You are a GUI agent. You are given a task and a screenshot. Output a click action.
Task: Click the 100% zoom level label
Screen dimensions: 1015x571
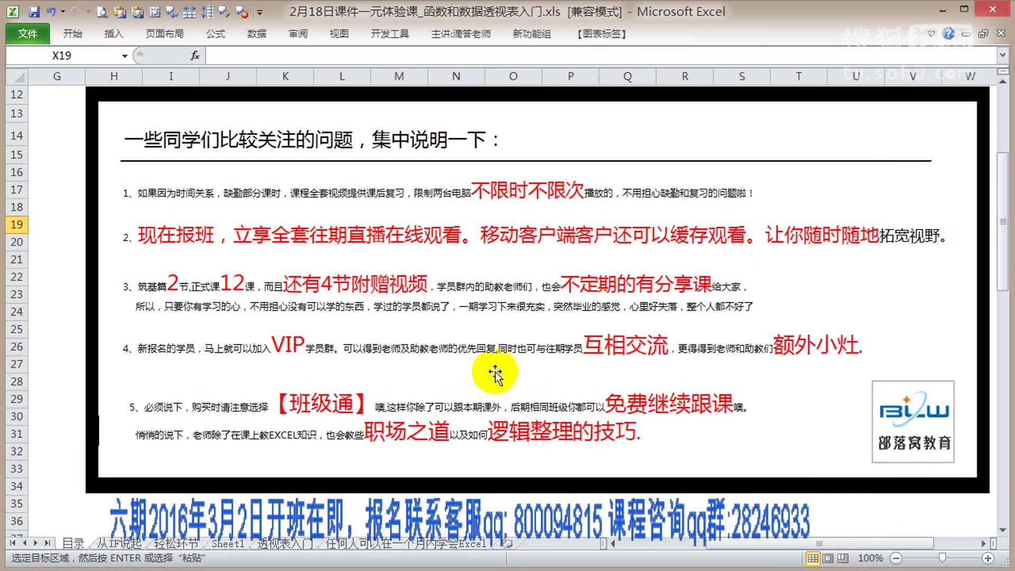pos(870,558)
